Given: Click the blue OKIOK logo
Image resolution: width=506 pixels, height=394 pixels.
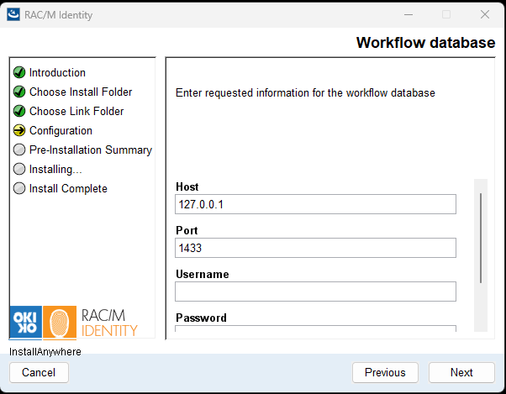Looking at the screenshot, I should pos(26,322).
